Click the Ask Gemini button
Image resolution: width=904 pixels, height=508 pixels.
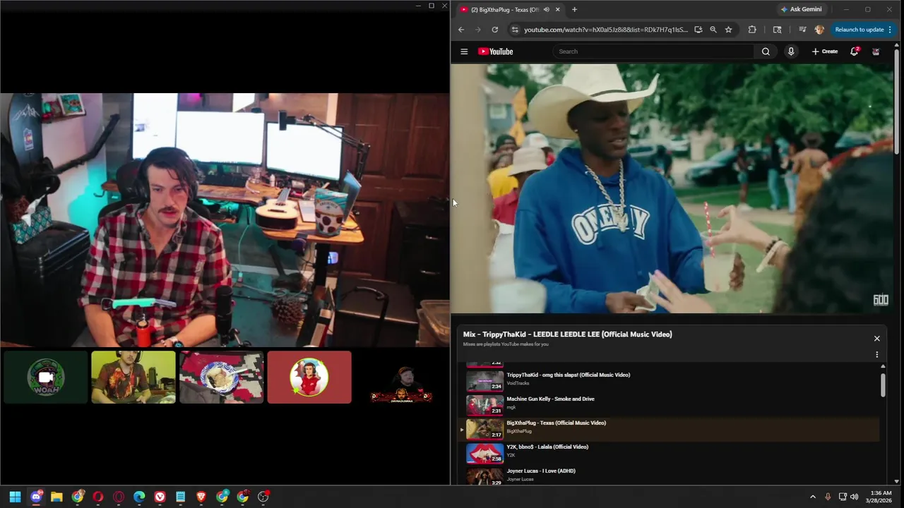coord(802,9)
